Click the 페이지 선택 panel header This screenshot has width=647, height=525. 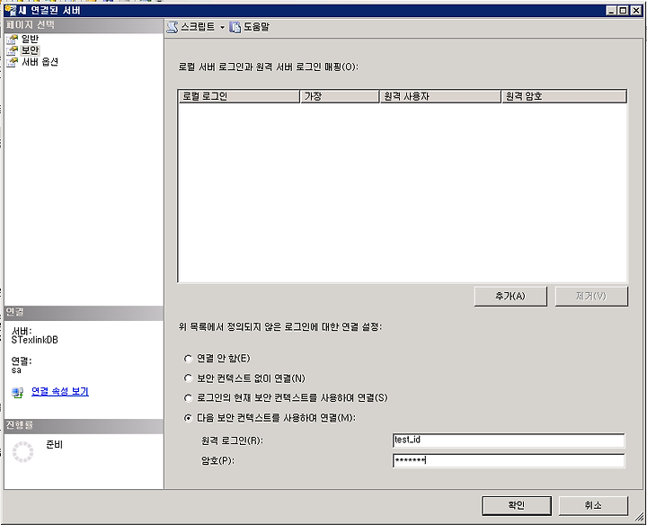coord(84,25)
